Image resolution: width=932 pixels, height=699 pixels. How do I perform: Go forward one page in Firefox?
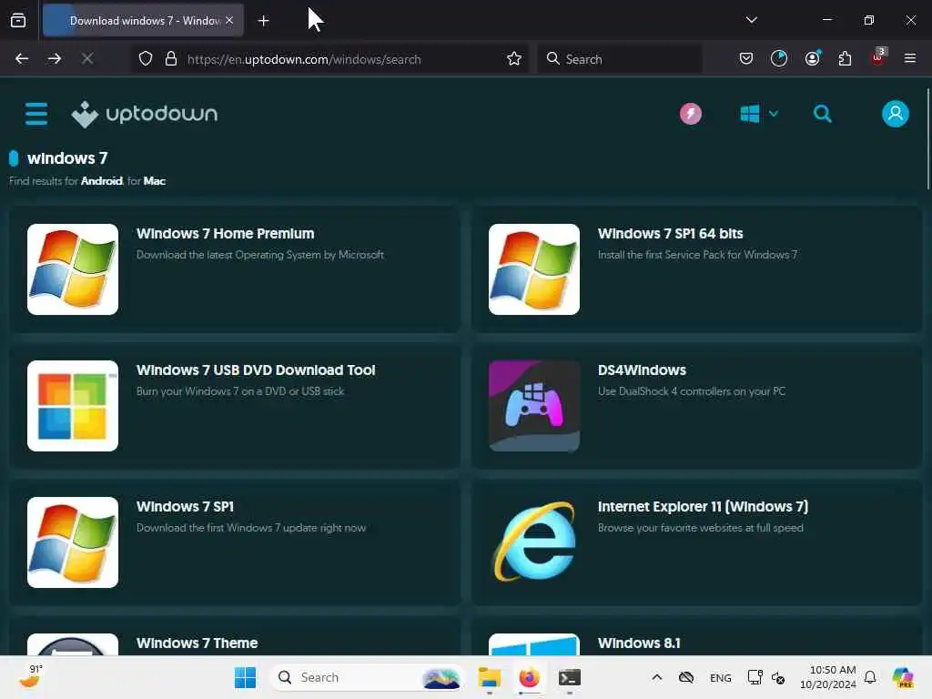pyautogui.click(x=55, y=59)
